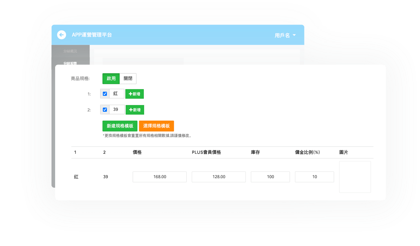Click the green 新建規格模板 button
This screenshot has width=420, height=246.
tap(120, 126)
